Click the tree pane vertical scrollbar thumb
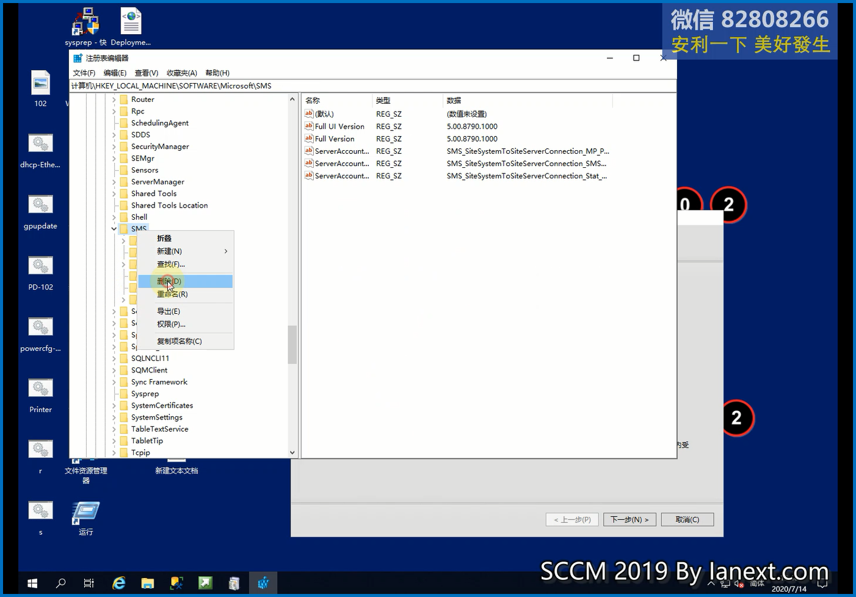Image resolution: width=856 pixels, height=597 pixels. [x=292, y=344]
